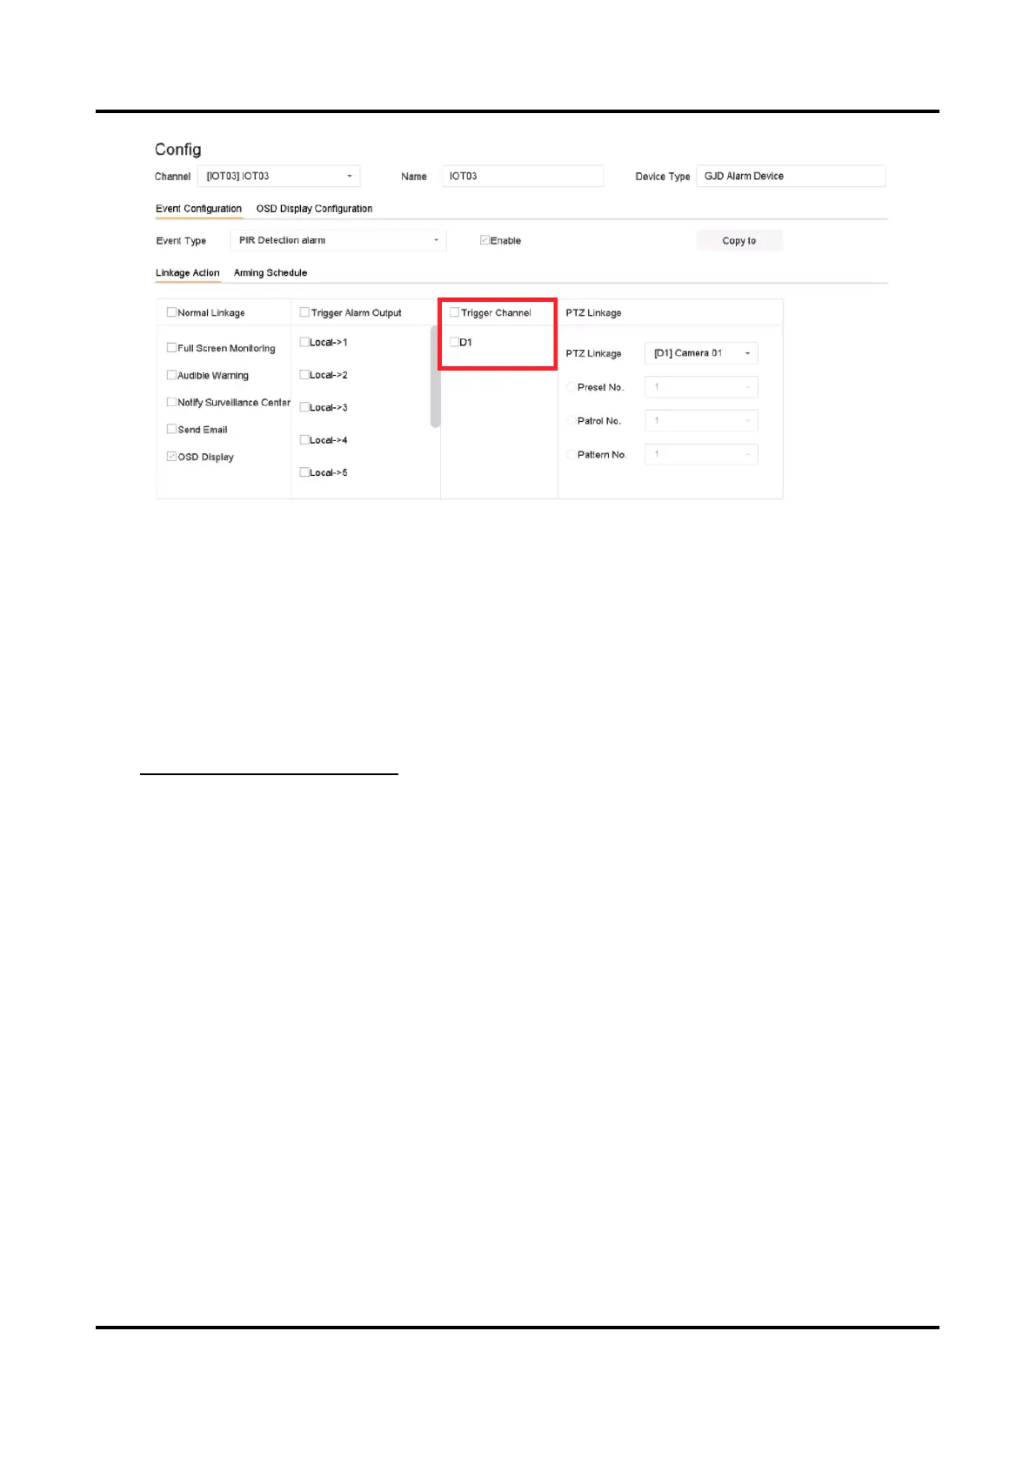Click the Copy to button
The image size is (1036, 1465).
[x=739, y=241]
